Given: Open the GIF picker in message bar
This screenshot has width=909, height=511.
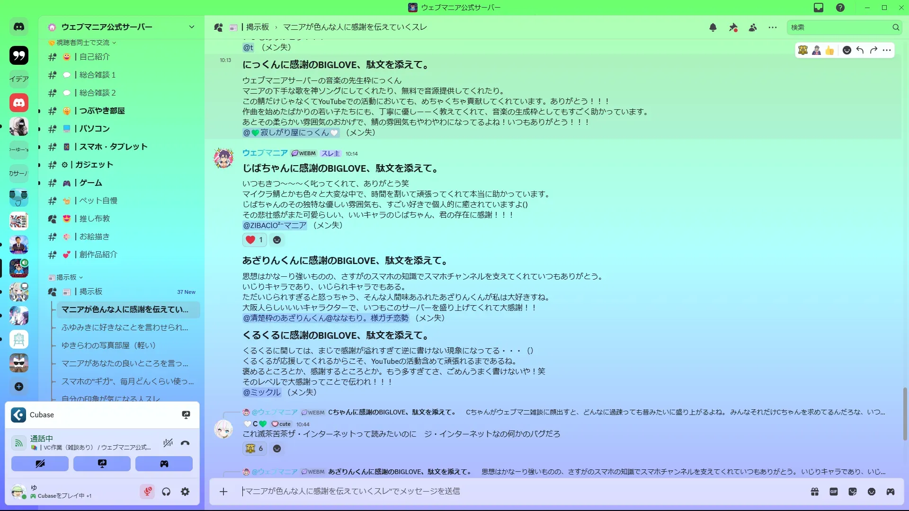Looking at the screenshot, I should 834,492.
